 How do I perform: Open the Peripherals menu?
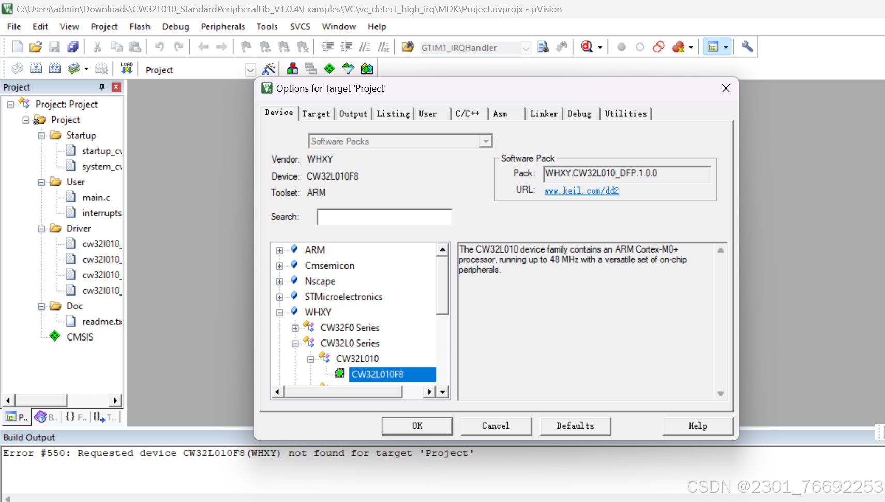point(223,27)
